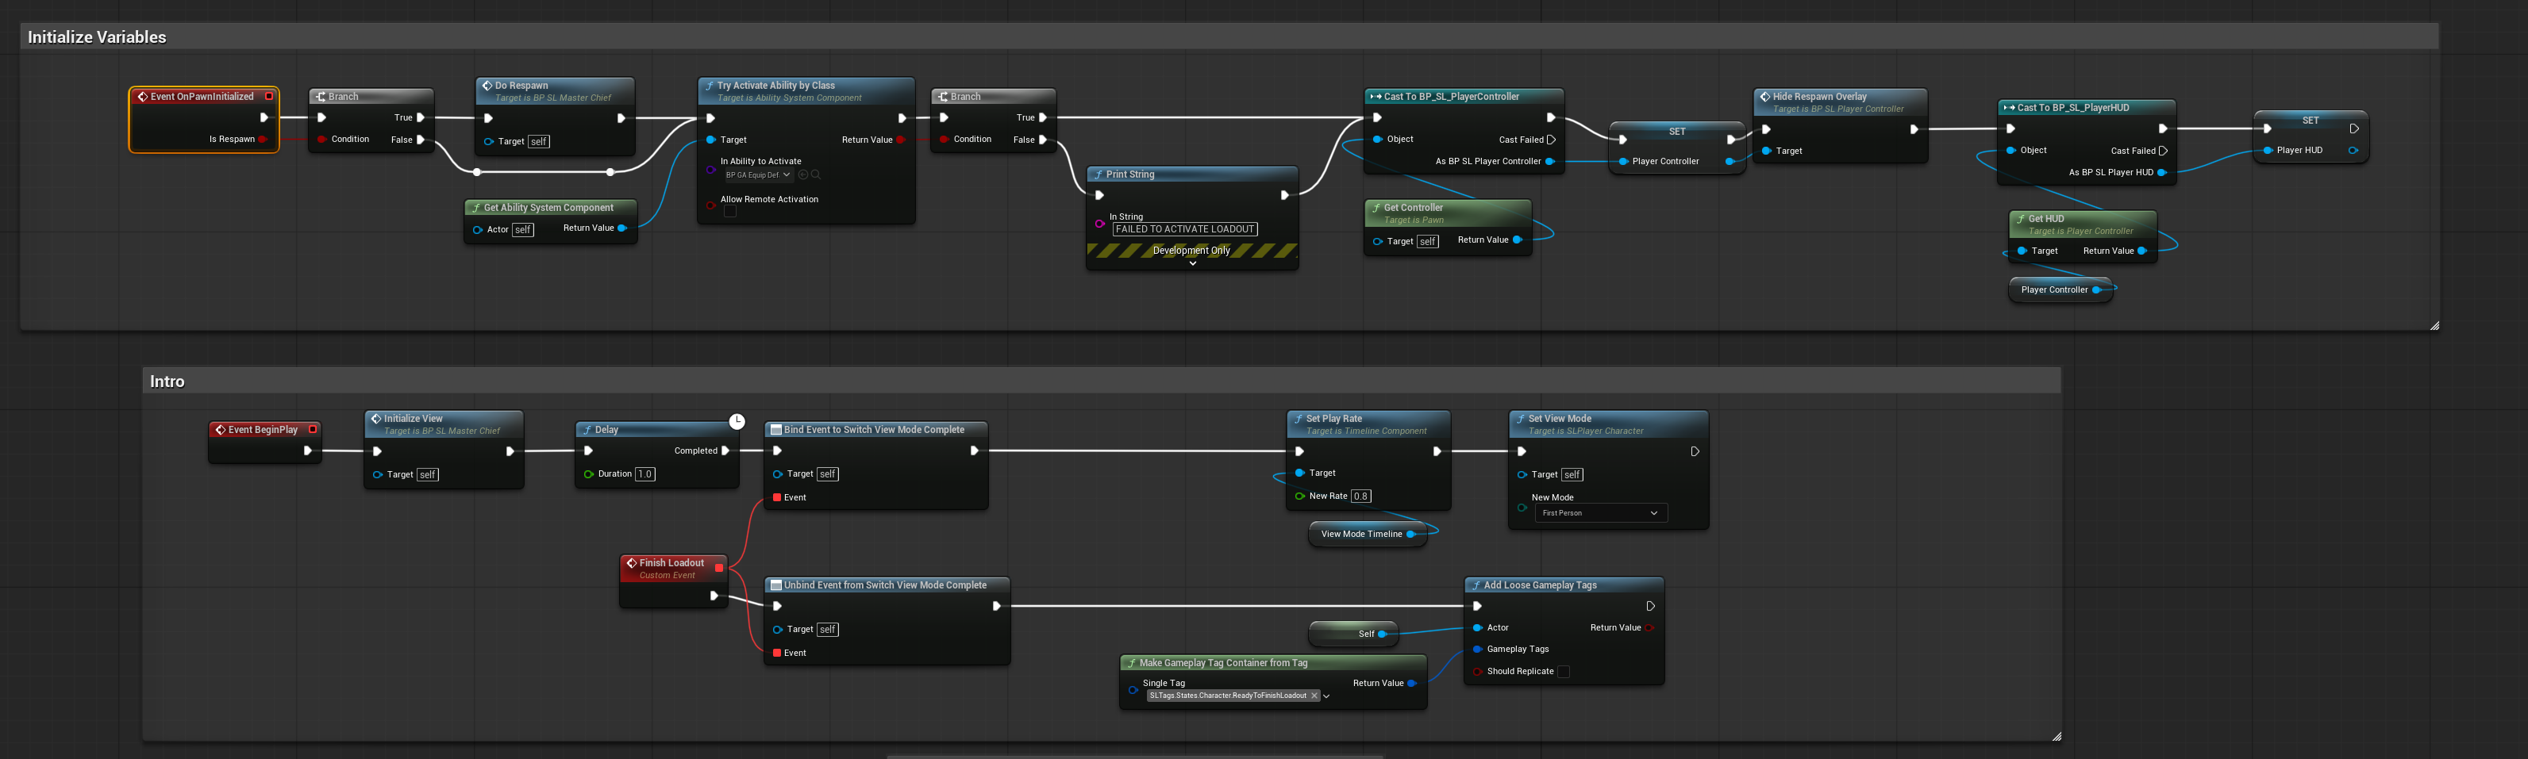Viewport: 2528px width, 759px height.
Task: Click the Print String function icon
Action: click(1099, 174)
